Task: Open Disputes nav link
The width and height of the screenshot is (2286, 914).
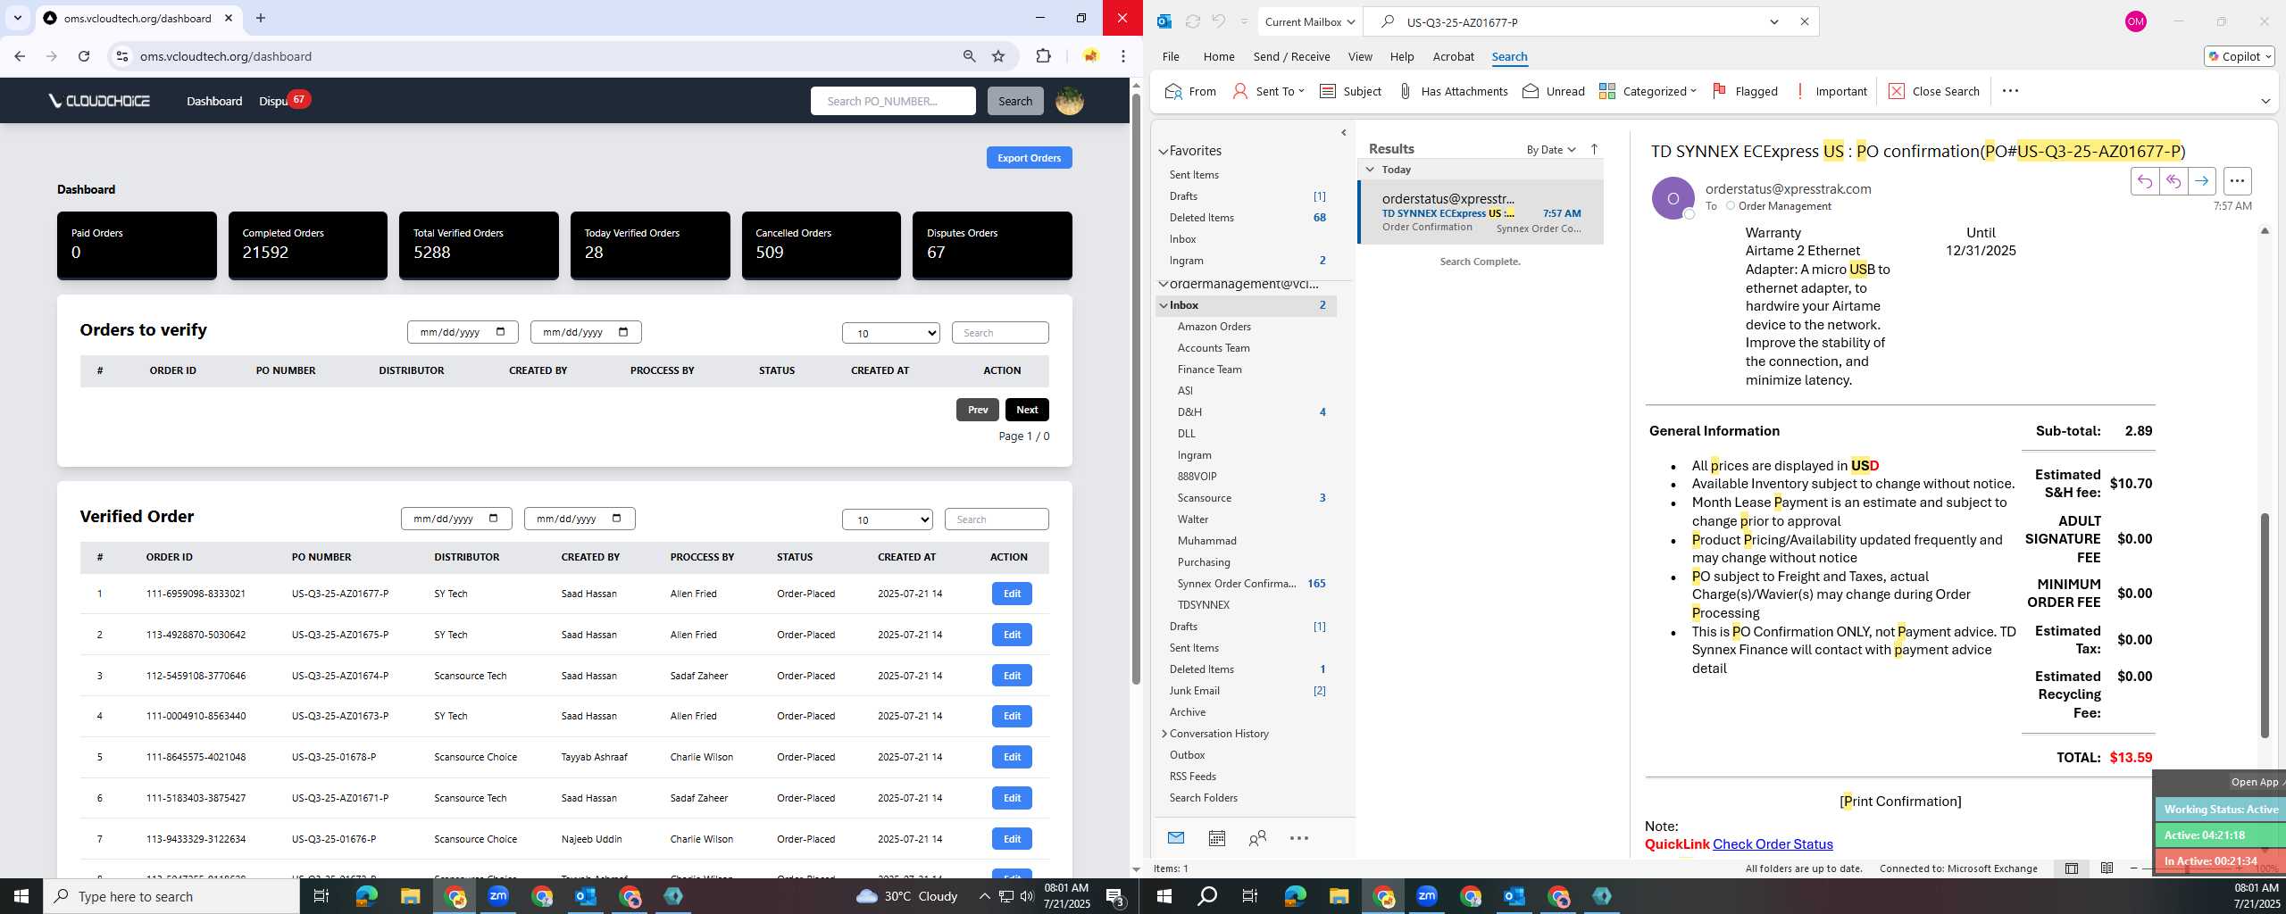Action: (272, 101)
